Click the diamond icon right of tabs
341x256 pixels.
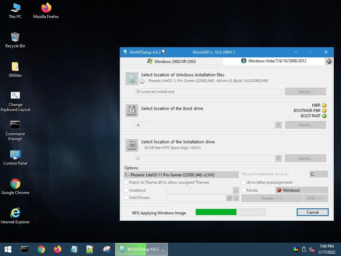coord(329,61)
